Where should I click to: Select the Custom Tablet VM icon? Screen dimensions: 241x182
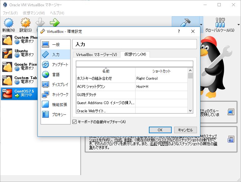(x=7, y=80)
